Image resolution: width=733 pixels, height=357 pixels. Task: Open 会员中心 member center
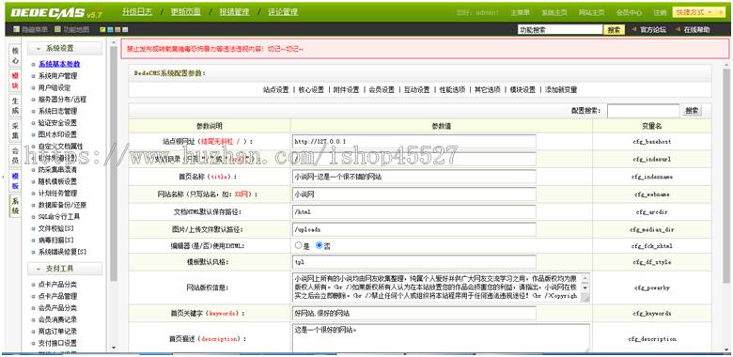pyautogui.click(x=629, y=12)
